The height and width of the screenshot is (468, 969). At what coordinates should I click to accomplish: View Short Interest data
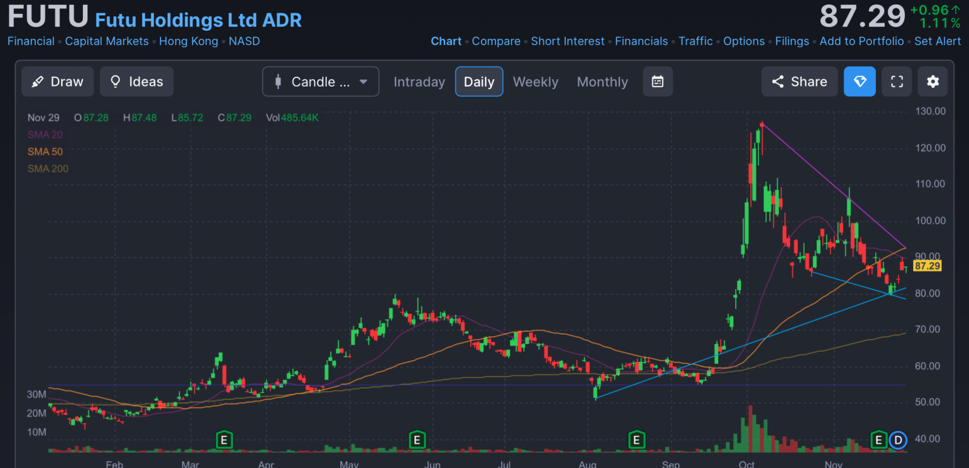567,41
